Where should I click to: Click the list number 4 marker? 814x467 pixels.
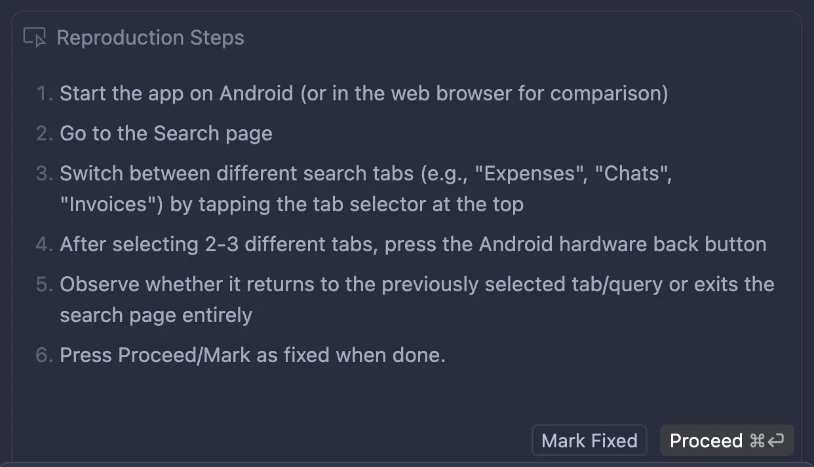[44, 244]
